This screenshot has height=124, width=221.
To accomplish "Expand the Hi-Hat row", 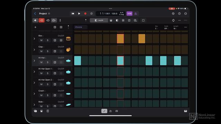I will click(34, 61).
